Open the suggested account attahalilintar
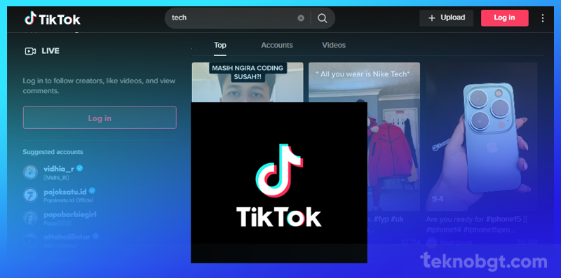Screen dimensions: 561x278 point(67,237)
